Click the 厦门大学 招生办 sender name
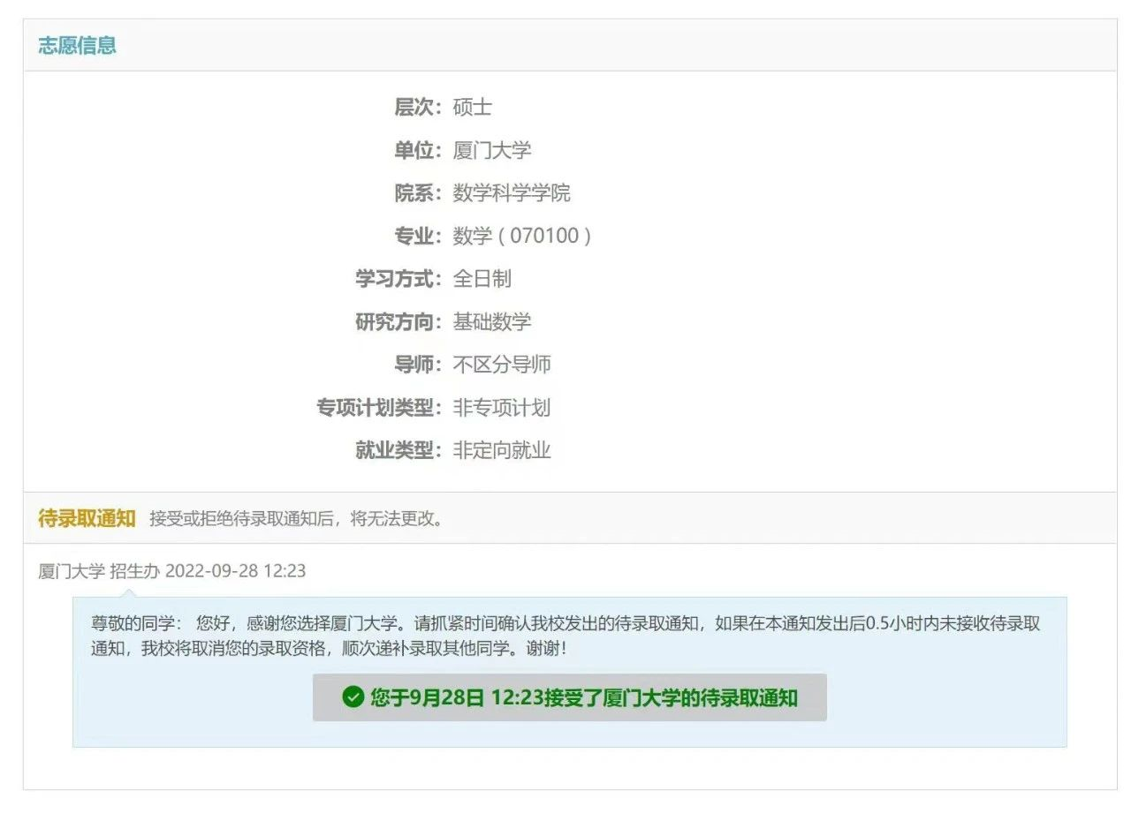 click(x=99, y=570)
